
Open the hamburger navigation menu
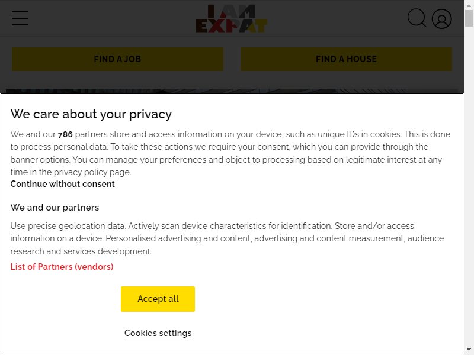tap(20, 18)
